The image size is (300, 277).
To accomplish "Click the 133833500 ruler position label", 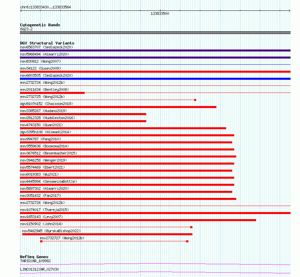I will [x=160, y=13].
